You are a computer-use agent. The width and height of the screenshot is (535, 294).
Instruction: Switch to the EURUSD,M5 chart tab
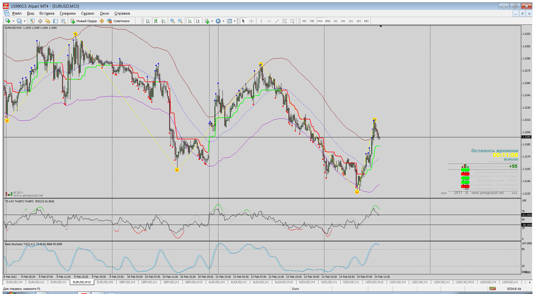[x=105, y=282]
